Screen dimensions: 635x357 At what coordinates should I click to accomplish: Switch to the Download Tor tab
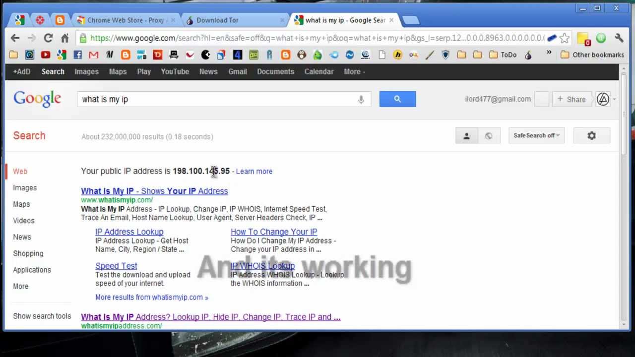233,20
